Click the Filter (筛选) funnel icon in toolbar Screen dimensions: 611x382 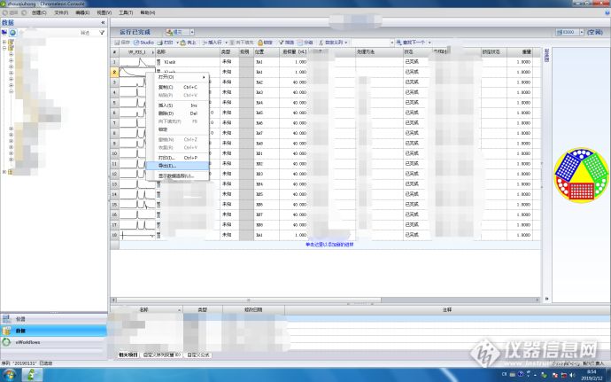coord(286,43)
